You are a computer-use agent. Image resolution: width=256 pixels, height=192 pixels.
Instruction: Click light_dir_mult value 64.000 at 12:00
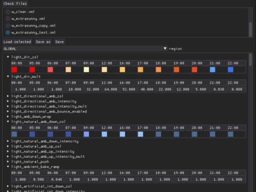coord(110,89)
